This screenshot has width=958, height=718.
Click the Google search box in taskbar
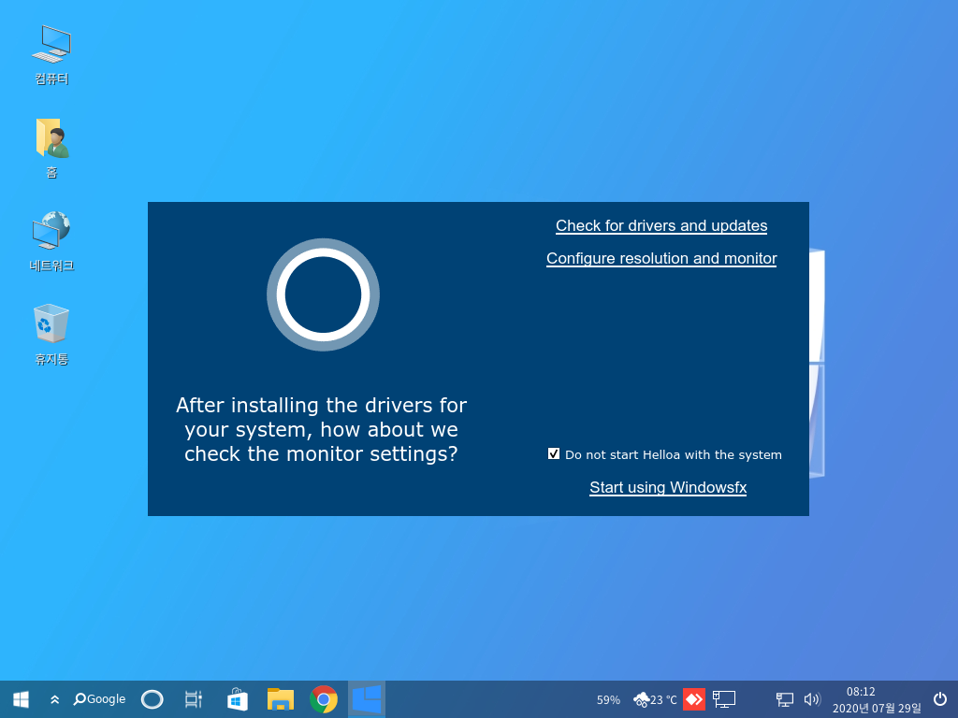(x=99, y=699)
